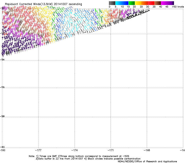Click the yellow 20–25 knots legend color
The width and height of the screenshot is (185, 163).
click(138, 3)
